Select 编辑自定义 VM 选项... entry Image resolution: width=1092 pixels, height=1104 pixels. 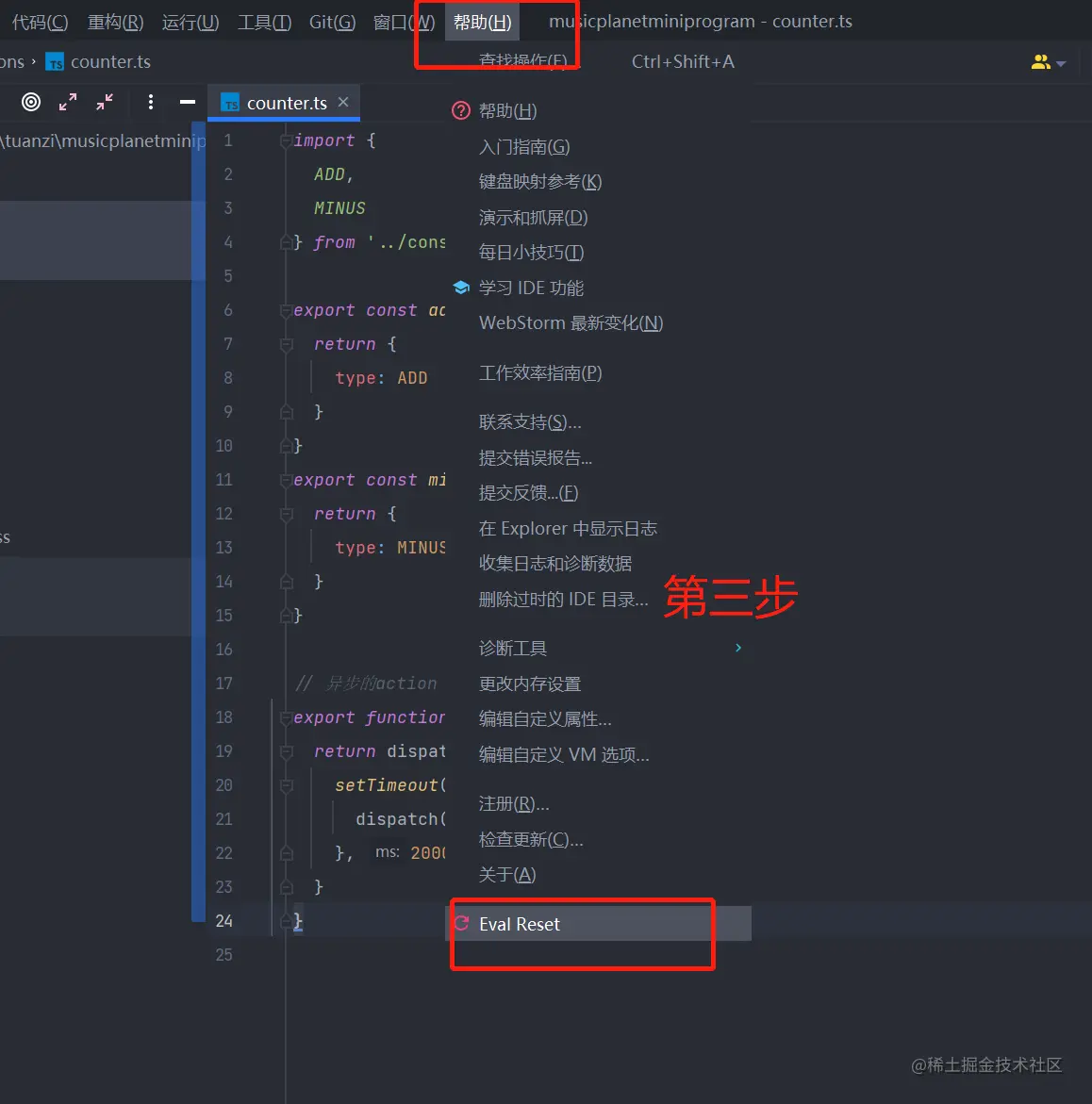pyautogui.click(x=600, y=754)
